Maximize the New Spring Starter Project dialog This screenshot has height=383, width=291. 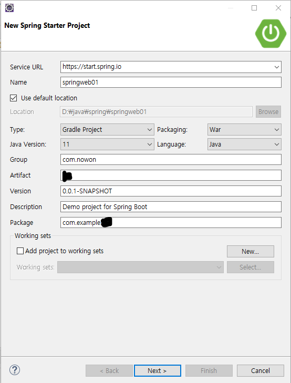(x=254, y=8)
